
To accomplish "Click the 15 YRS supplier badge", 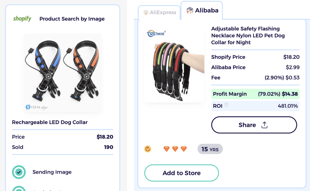I will (x=210, y=149).
